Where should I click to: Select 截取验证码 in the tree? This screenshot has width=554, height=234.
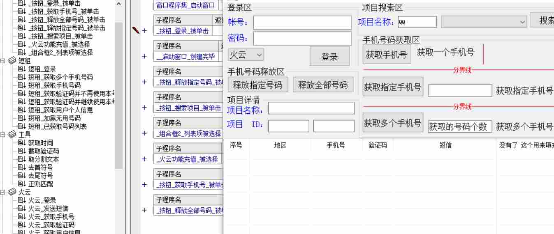coord(43,151)
